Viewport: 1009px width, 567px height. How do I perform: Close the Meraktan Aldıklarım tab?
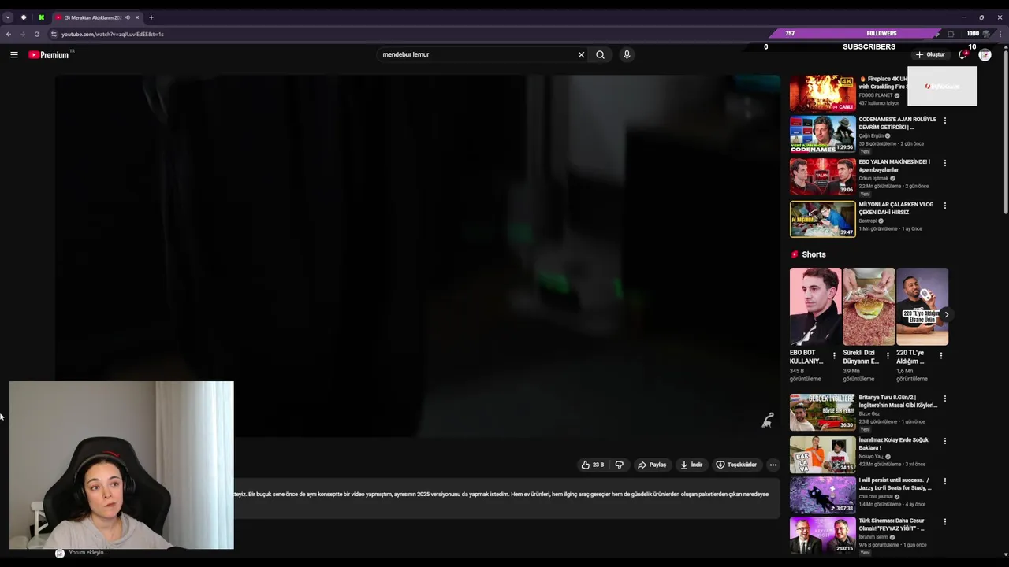tap(137, 17)
